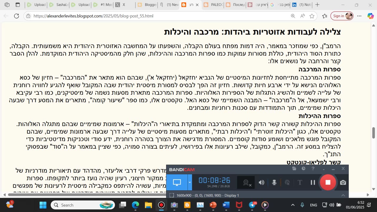Open Read aloud in address bar

pyautogui.click(x=302, y=16)
